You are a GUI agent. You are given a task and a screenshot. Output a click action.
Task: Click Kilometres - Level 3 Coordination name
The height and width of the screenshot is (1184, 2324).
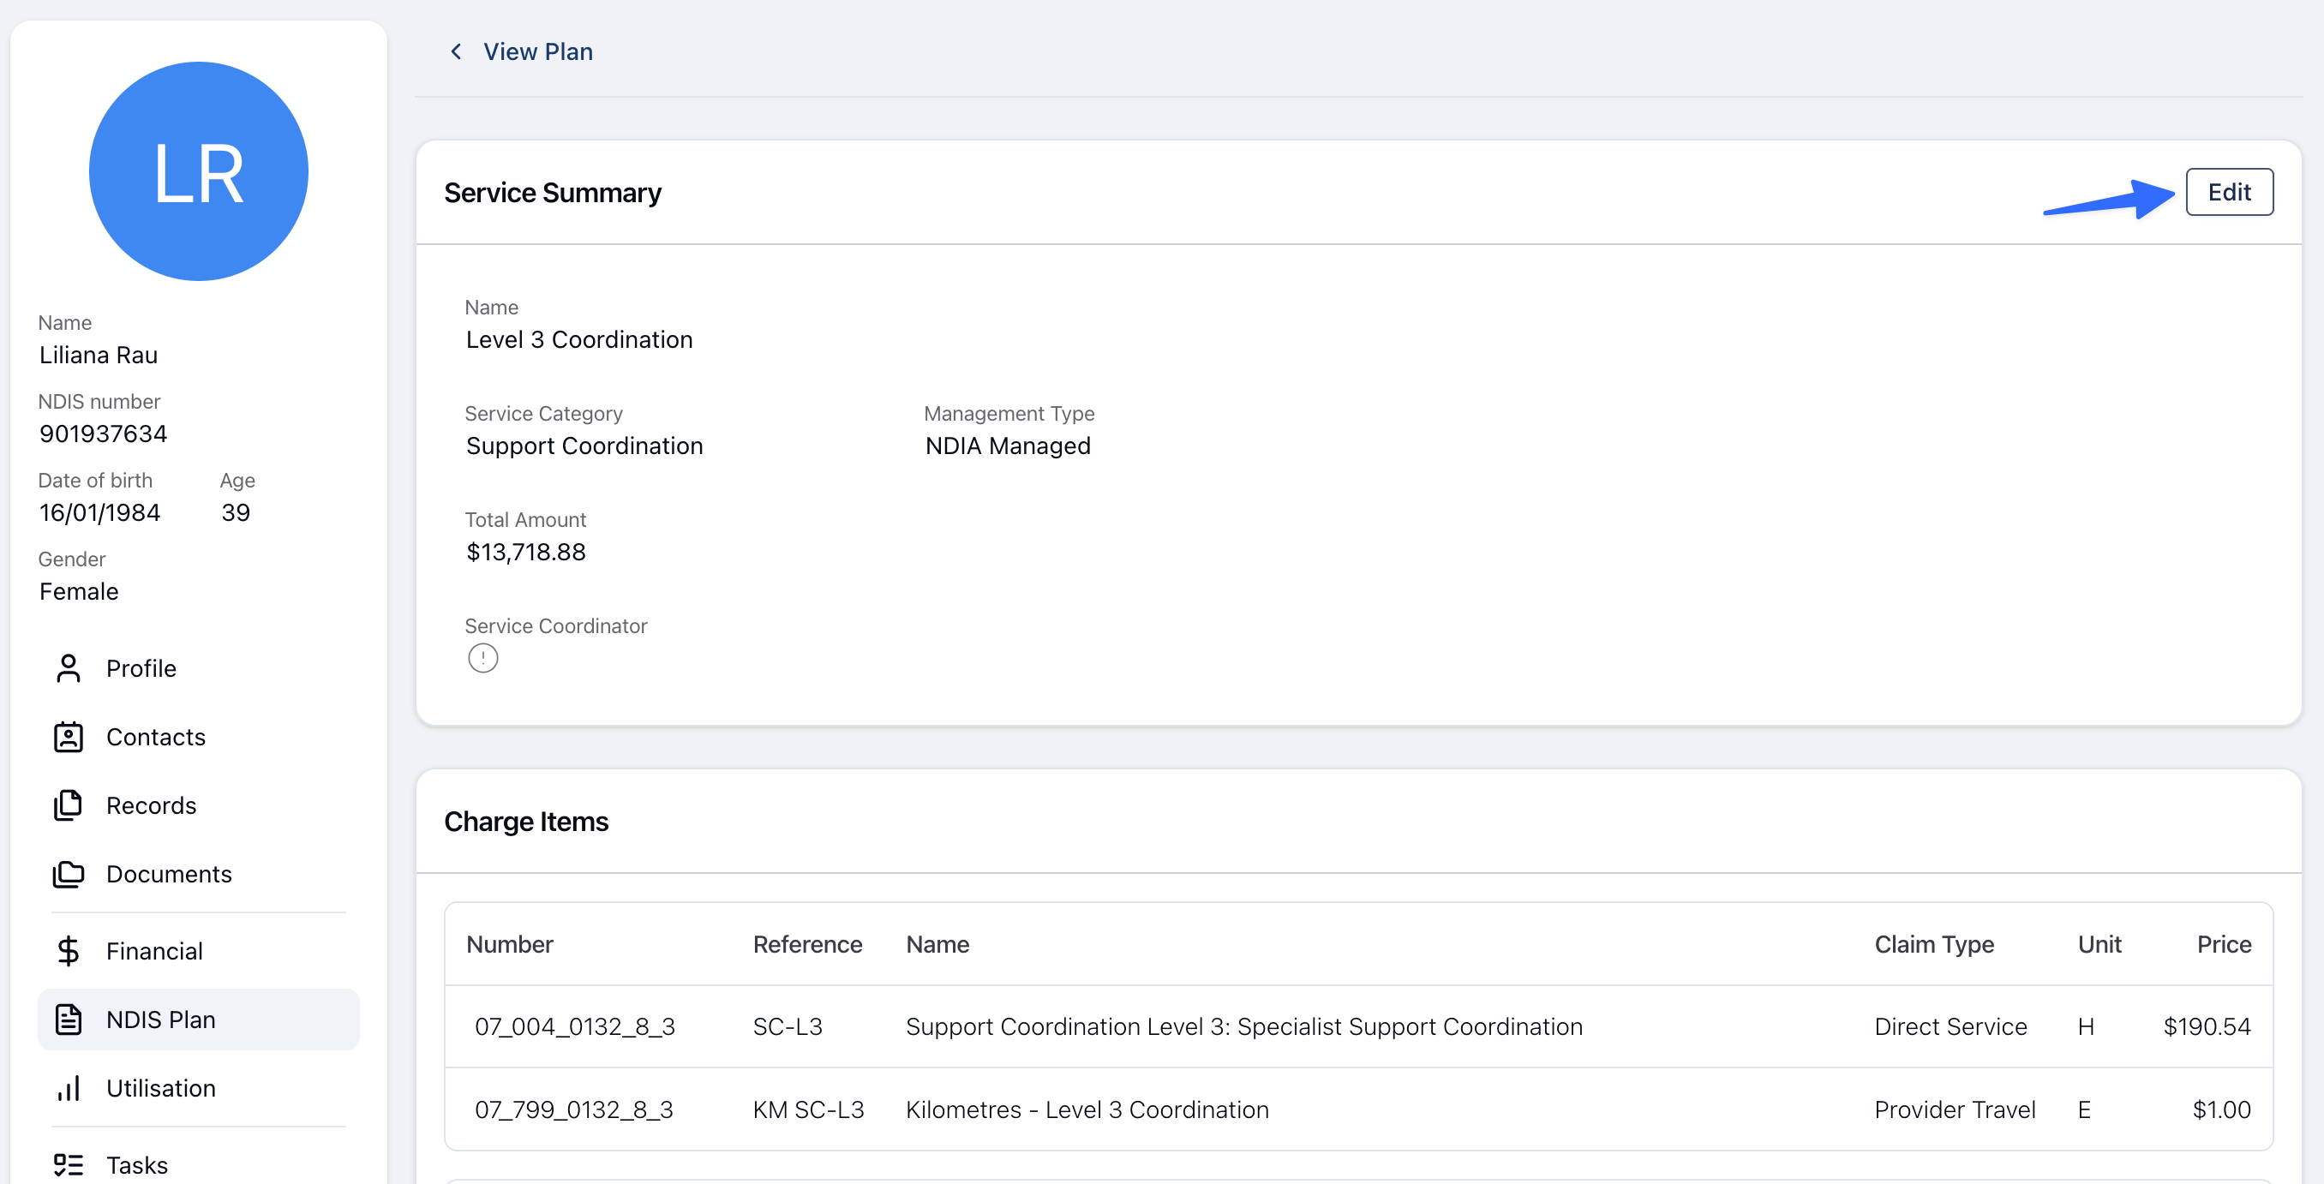coord(1087,1109)
